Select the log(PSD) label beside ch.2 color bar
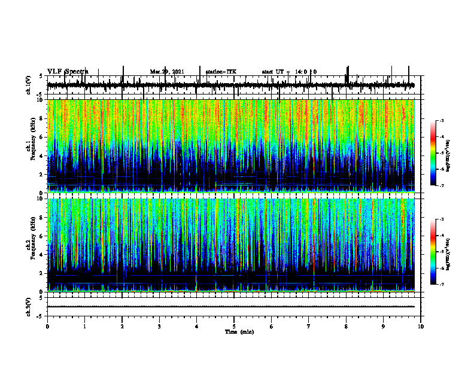Viewport: 474px width, 366px height. tap(448, 254)
